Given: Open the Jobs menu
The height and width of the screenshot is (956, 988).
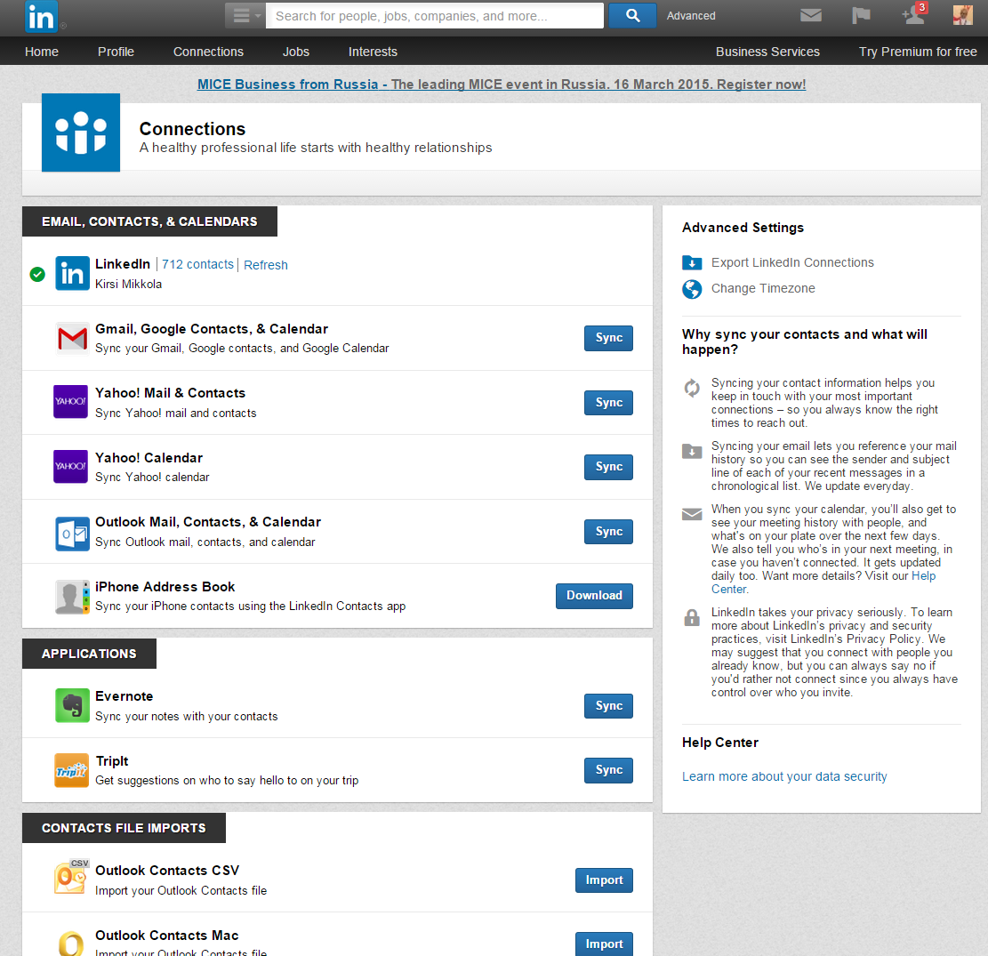Looking at the screenshot, I should (296, 52).
